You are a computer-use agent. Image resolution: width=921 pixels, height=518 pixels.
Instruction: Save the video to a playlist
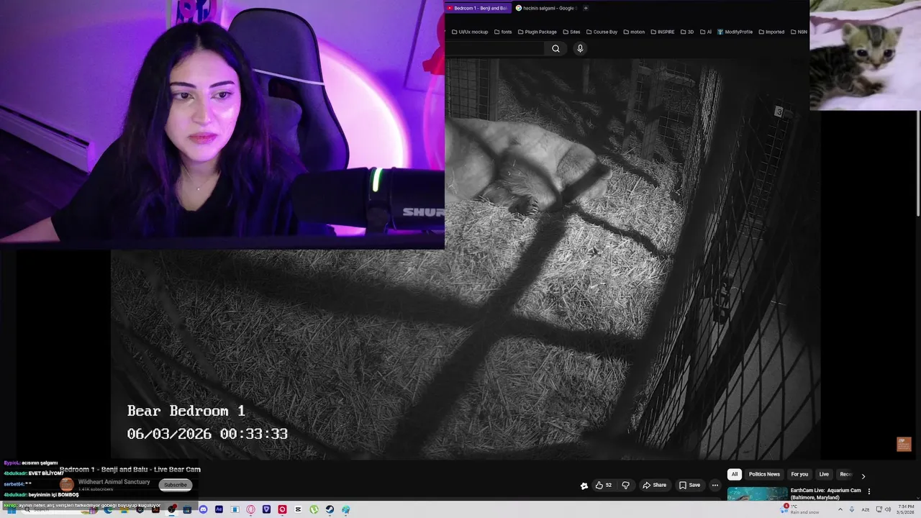(689, 485)
